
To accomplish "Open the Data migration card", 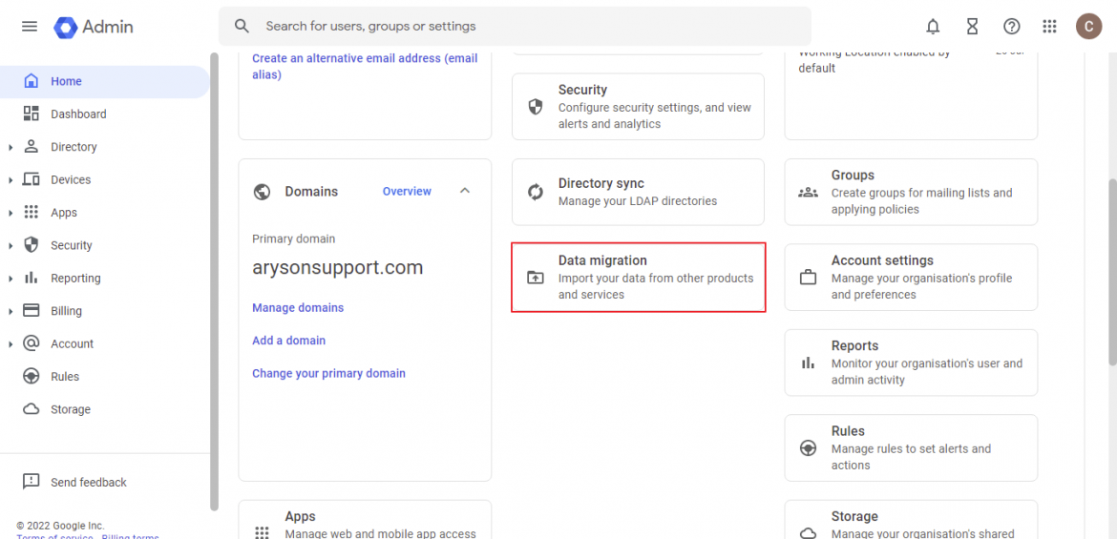I will [638, 277].
